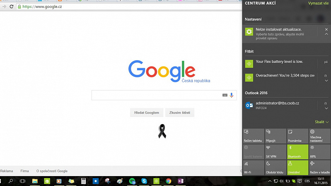Click the battery icon in system tray
The width and height of the screenshot is (331, 186).
click(288, 181)
